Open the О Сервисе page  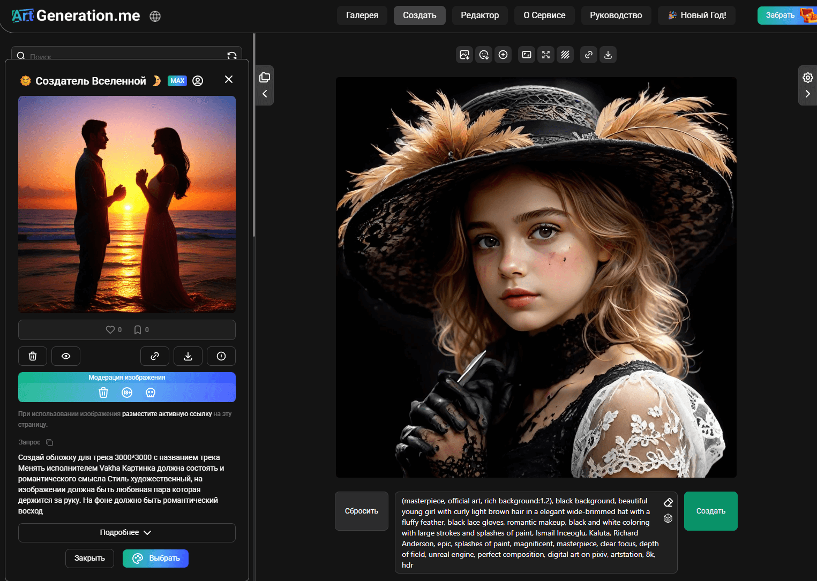click(x=544, y=16)
